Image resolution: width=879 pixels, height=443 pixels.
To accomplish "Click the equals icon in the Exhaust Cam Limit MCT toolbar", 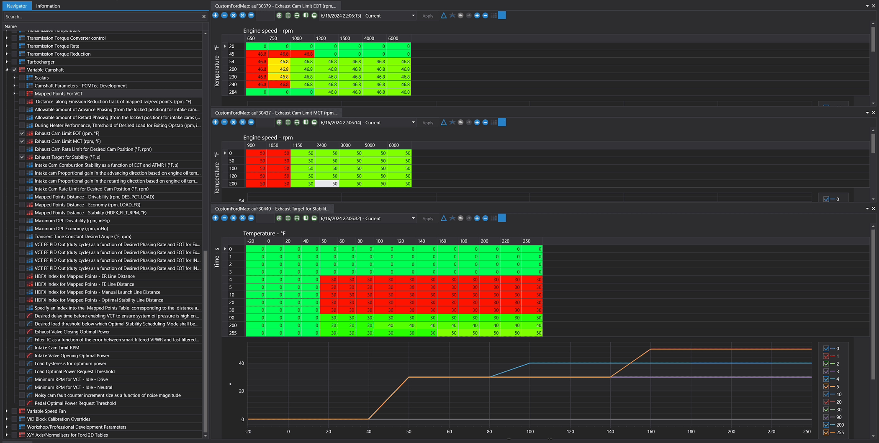I will 251,122.
